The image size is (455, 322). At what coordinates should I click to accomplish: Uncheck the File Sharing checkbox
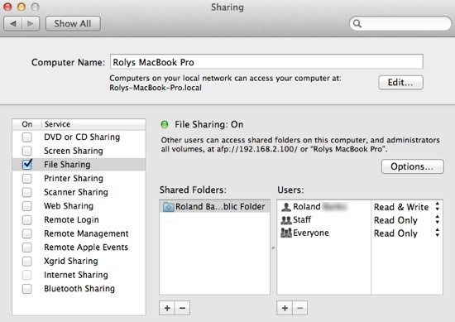click(x=27, y=165)
